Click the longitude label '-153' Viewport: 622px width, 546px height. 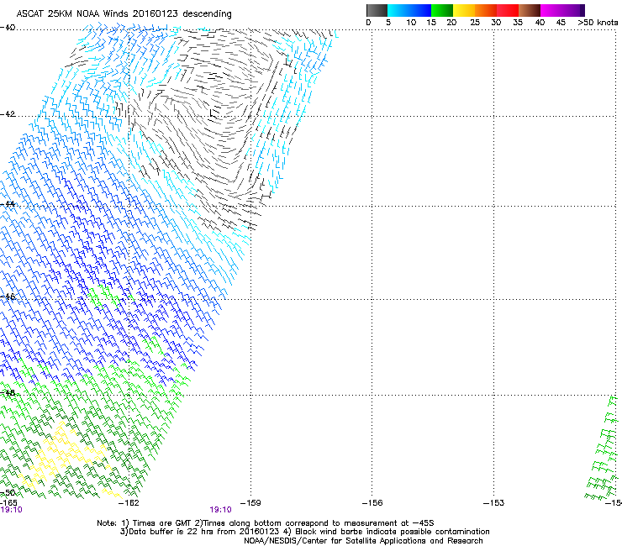(494, 503)
